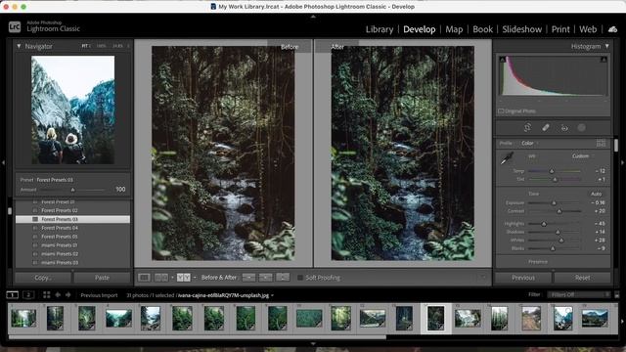Click the Temp slider handle
Image resolution: width=626 pixels, height=352 pixels.
tap(552, 171)
